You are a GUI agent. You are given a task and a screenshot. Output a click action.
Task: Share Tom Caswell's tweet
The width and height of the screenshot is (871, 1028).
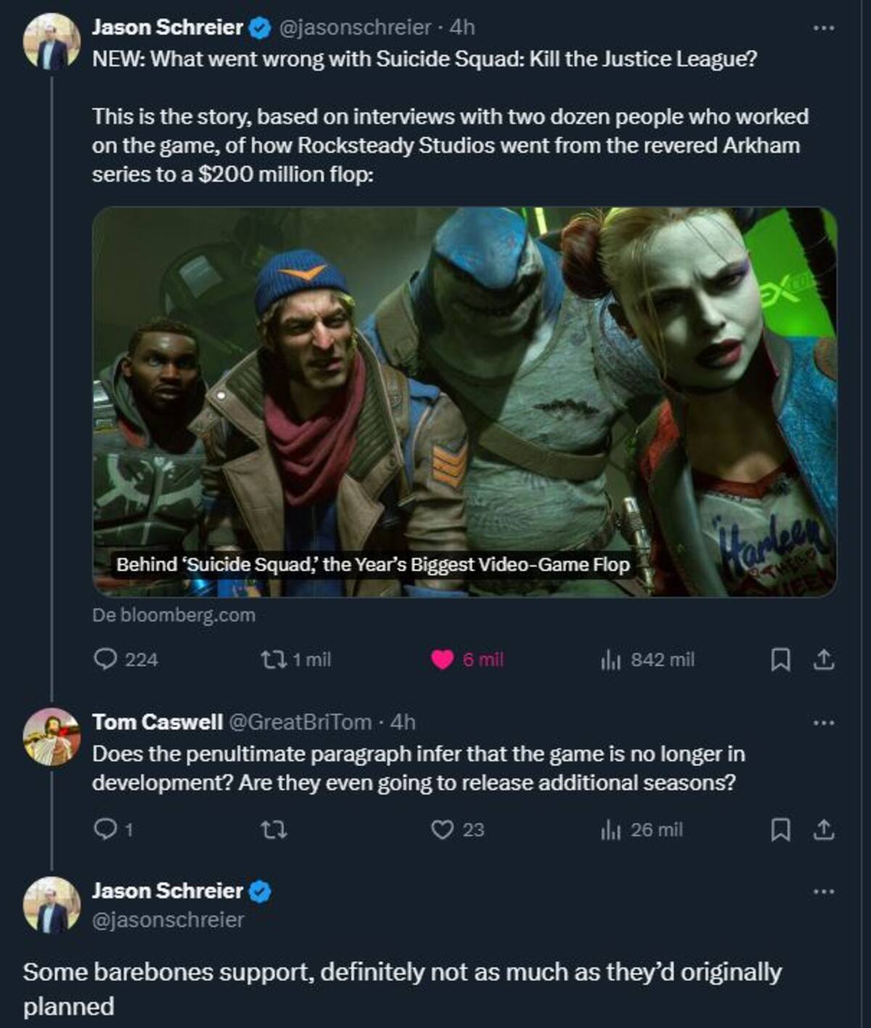coord(823,830)
